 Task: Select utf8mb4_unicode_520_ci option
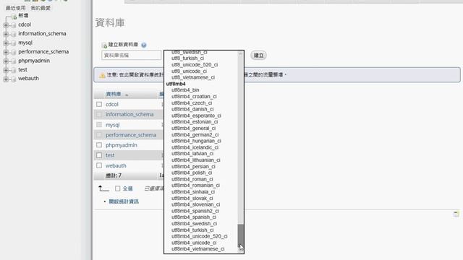(200, 236)
